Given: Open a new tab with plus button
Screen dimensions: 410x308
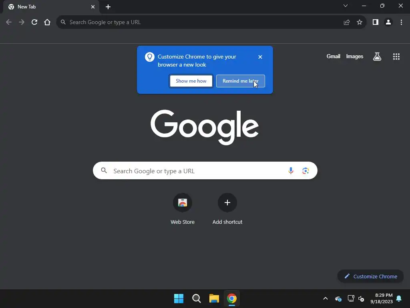Looking at the screenshot, I should click(108, 7).
